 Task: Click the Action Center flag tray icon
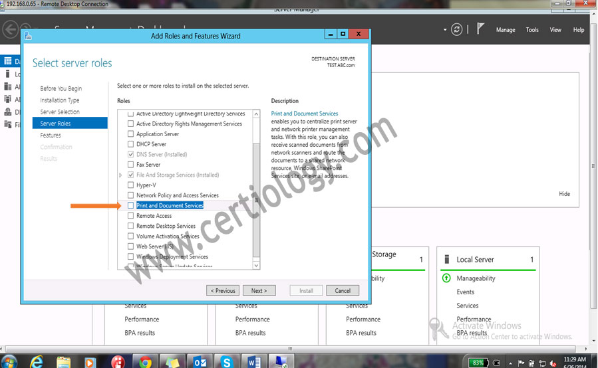(x=522, y=363)
